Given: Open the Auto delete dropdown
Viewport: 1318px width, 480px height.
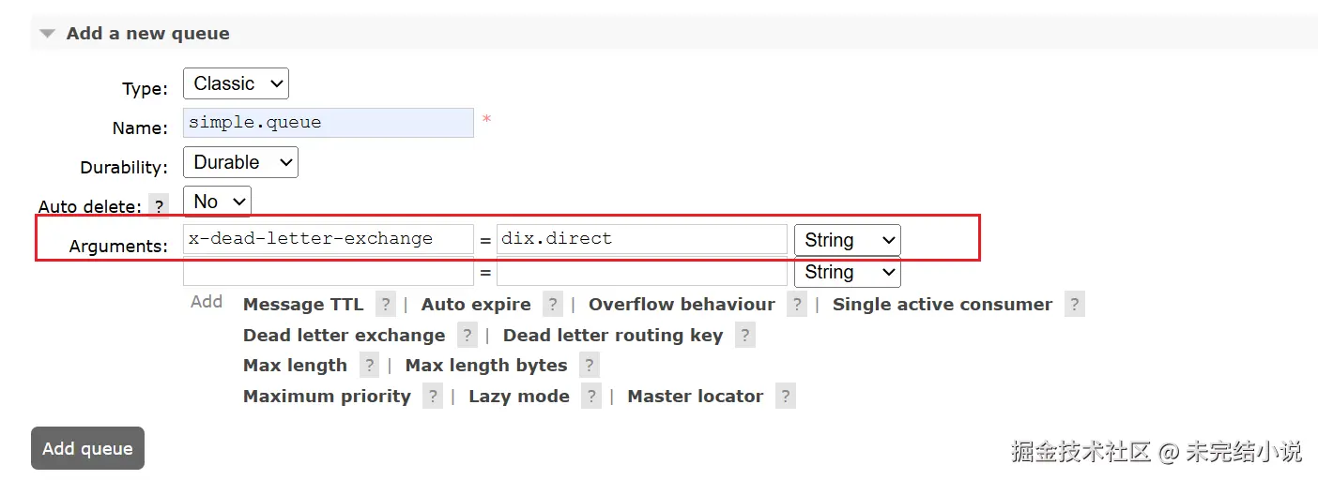Looking at the screenshot, I should click(217, 202).
